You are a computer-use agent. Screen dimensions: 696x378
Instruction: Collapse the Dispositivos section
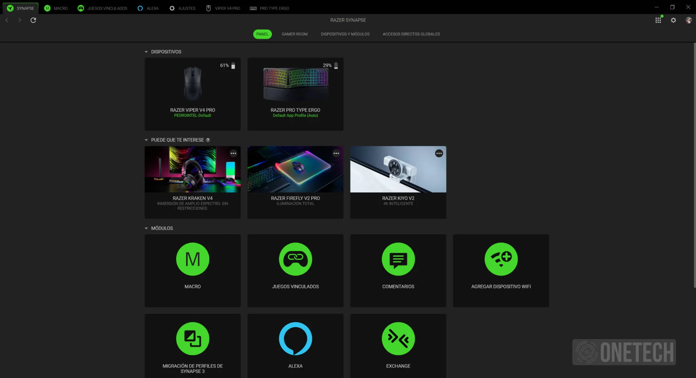tap(146, 52)
